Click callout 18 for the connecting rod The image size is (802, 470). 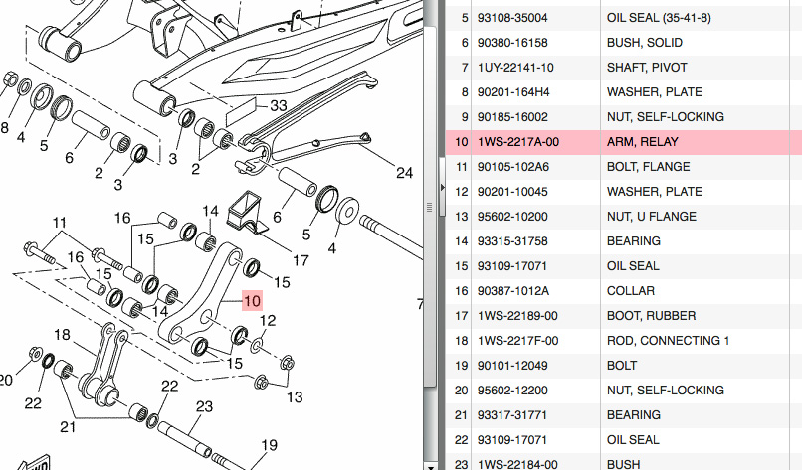click(x=62, y=334)
